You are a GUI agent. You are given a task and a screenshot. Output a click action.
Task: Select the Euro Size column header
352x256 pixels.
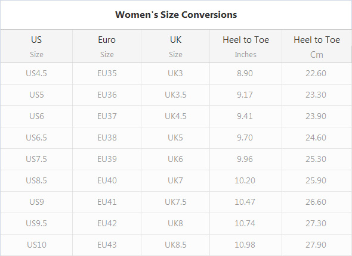107,46
